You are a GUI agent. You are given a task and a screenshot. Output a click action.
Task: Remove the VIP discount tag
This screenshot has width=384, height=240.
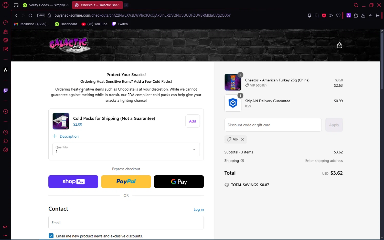242,139
